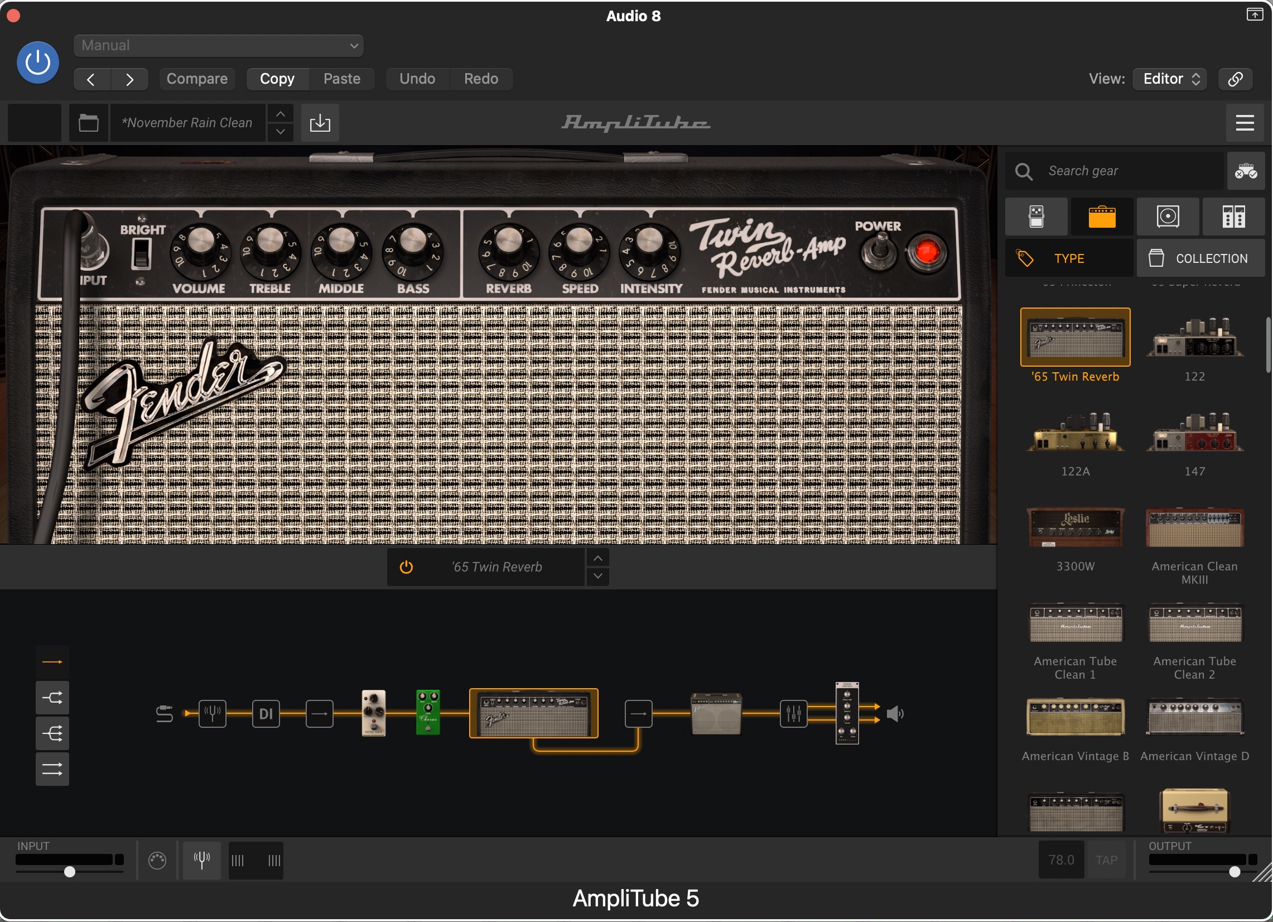1273x922 pixels.
Task: Click the empty slot before the white pedal
Action: pos(320,714)
